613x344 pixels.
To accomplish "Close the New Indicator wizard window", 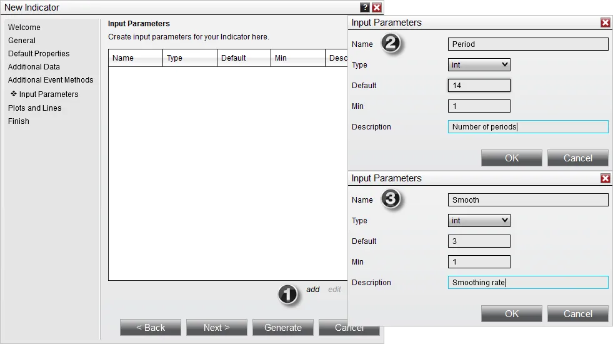I will (377, 8).
